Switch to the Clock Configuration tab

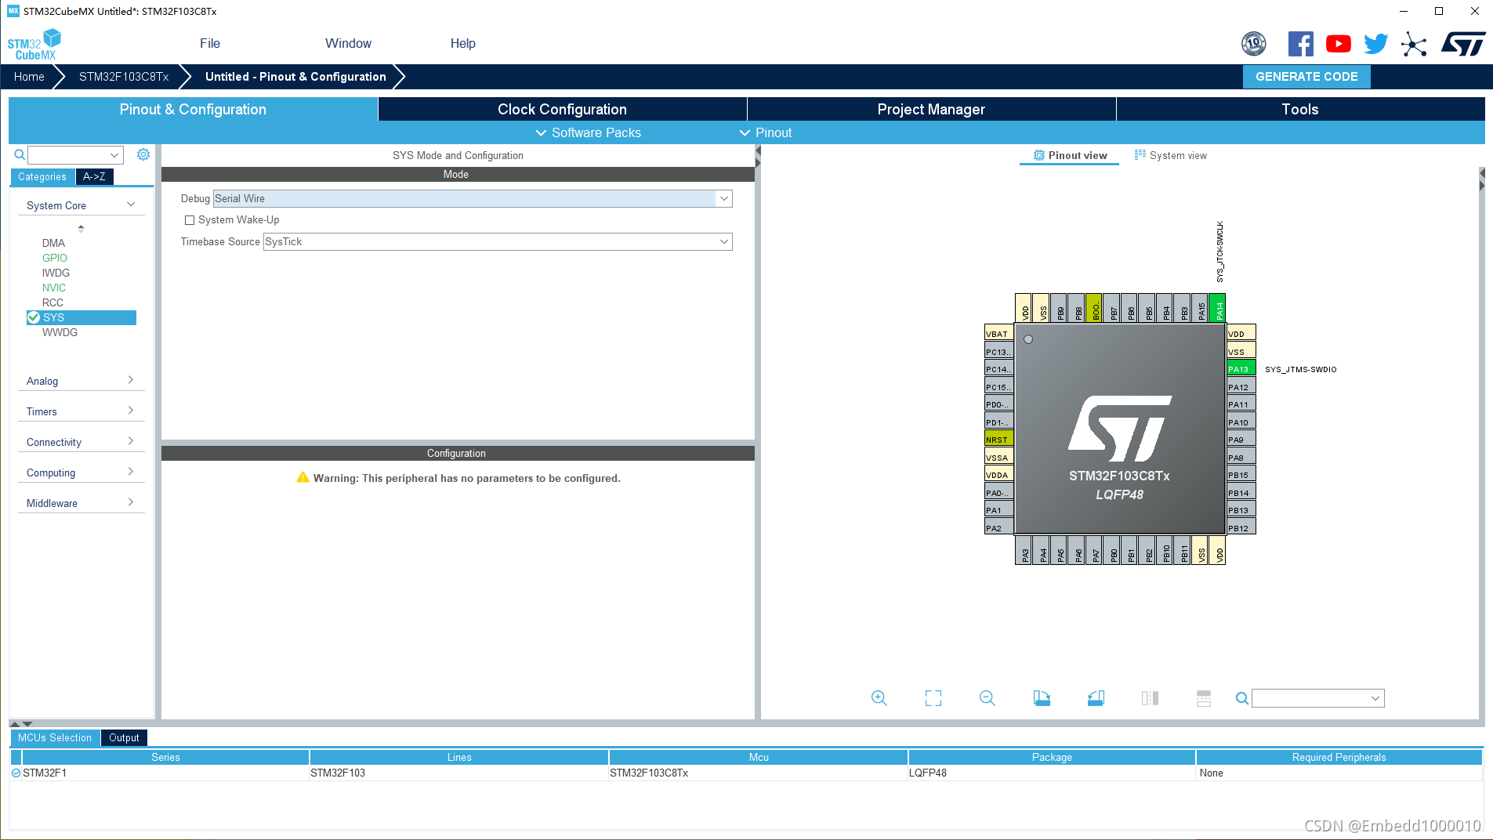click(562, 109)
